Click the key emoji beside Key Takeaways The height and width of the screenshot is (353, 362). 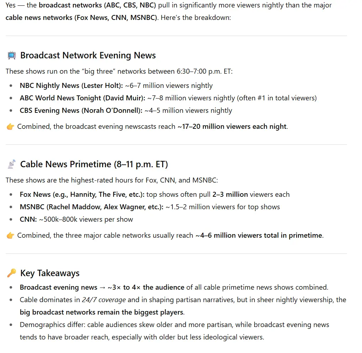[11, 273]
